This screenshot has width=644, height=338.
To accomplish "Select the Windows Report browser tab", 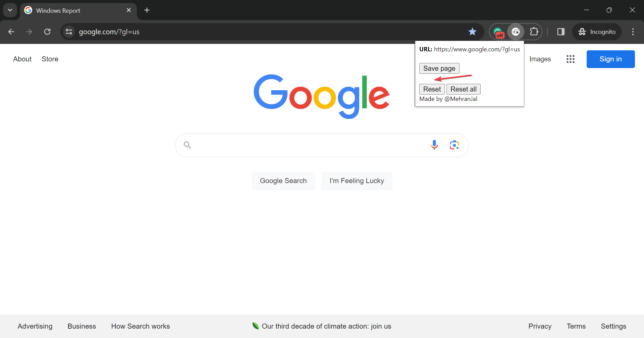I will tap(78, 10).
